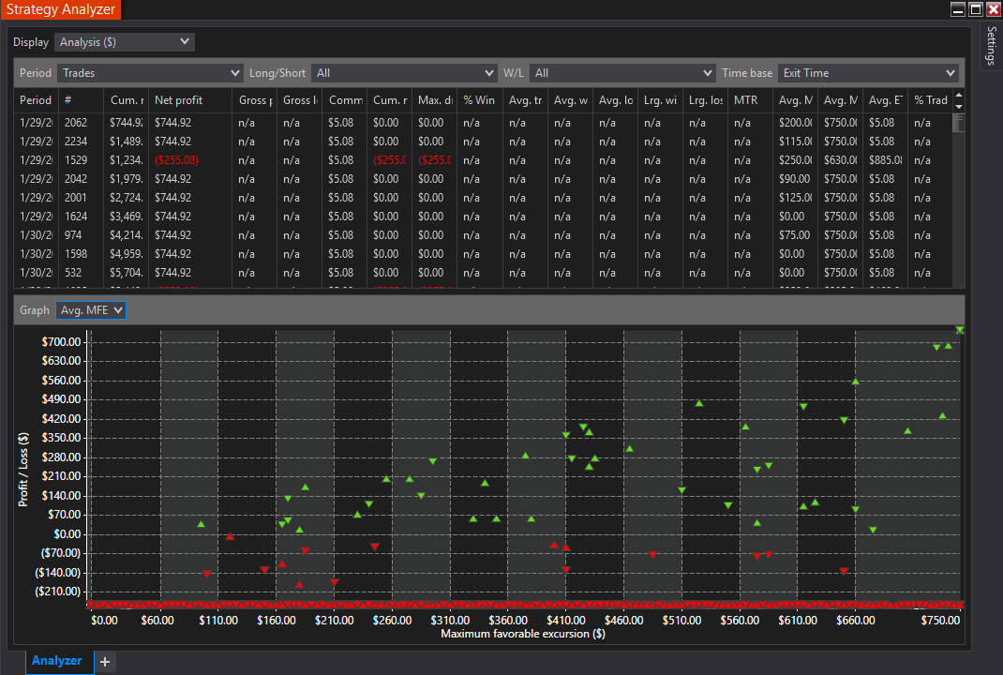Viewport: 1003px width, 675px height.
Task: Sort by the # column header
Action: pos(81,100)
